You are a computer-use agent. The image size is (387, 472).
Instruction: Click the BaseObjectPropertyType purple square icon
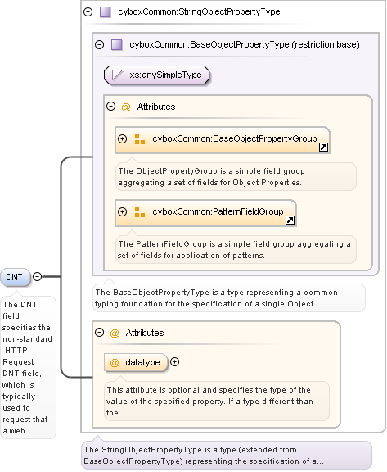tap(116, 45)
